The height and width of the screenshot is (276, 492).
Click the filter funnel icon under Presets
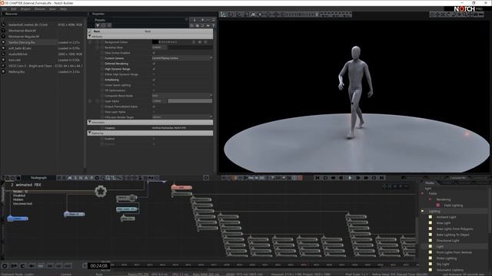click(x=98, y=25)
